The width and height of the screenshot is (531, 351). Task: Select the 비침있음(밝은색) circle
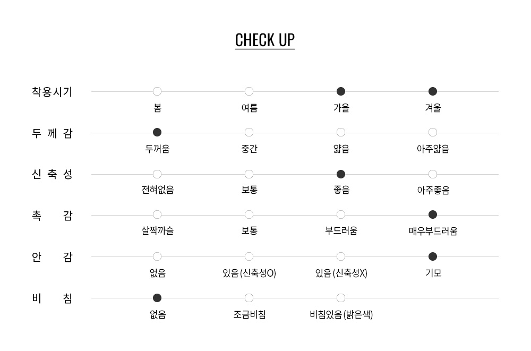(x=341, y=298)
